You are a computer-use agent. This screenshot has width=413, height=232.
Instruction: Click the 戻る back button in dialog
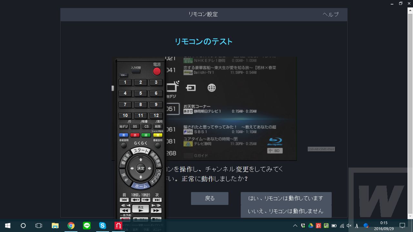[x=210, y=198]
